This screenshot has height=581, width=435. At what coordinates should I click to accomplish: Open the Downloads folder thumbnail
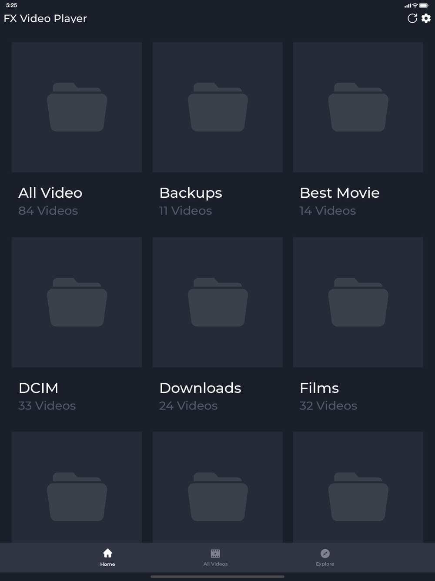pyautogui.click(x=217, y=302)
